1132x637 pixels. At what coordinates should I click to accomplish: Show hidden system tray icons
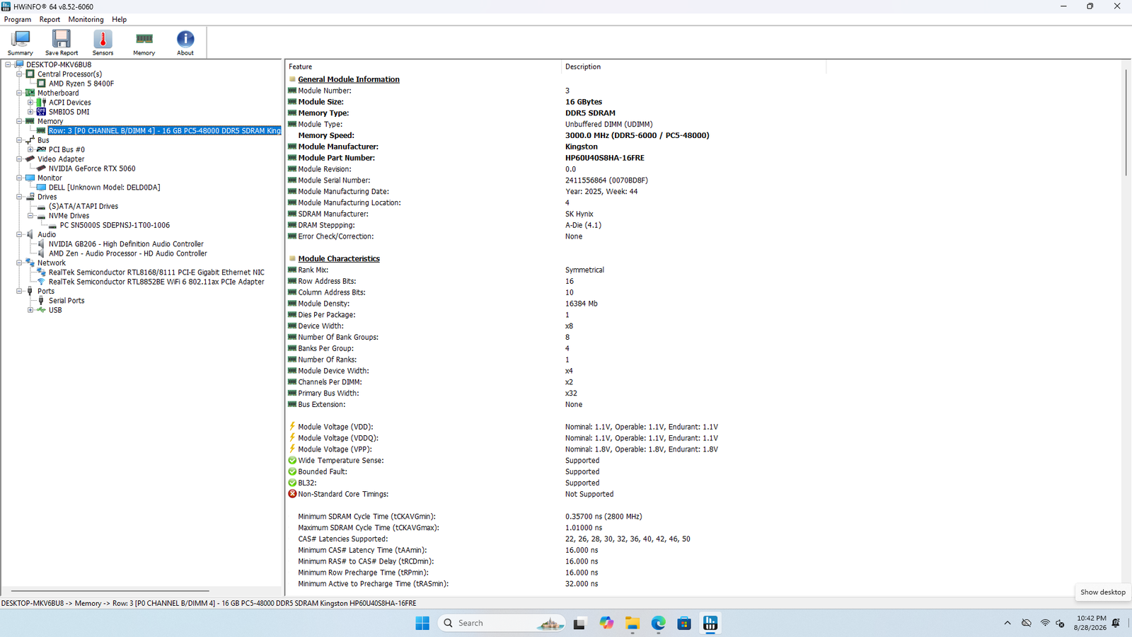pos(1007,623)
